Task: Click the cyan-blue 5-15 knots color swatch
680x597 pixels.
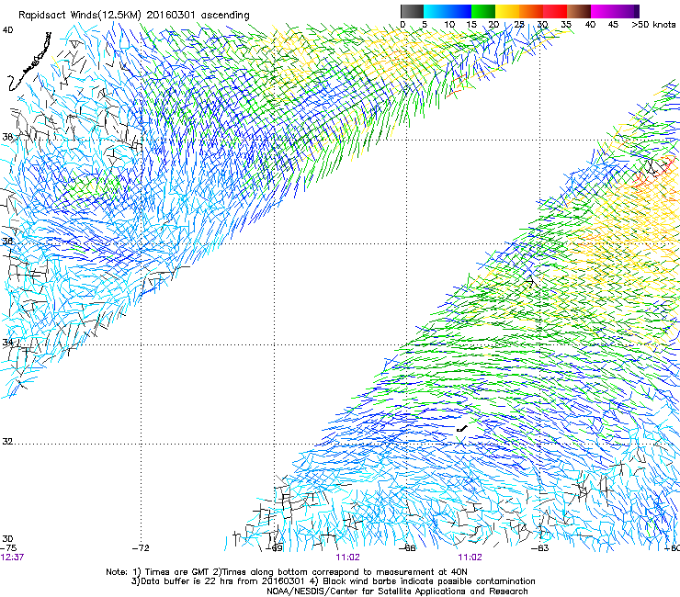Action: 448,11
